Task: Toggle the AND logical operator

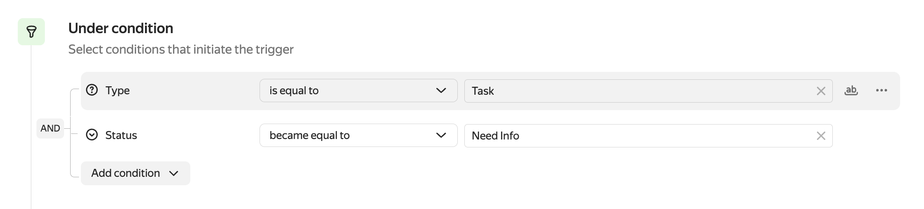Action: pos(50,128)
